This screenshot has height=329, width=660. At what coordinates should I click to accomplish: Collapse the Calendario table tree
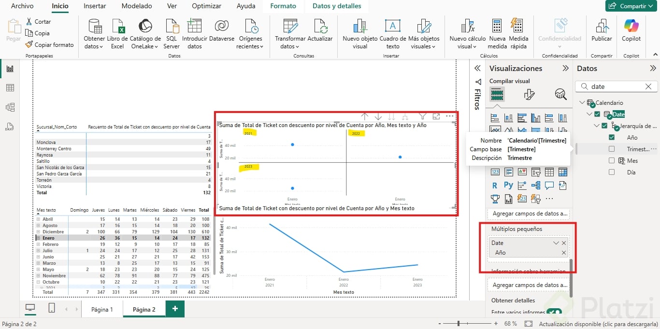[582, 103]
